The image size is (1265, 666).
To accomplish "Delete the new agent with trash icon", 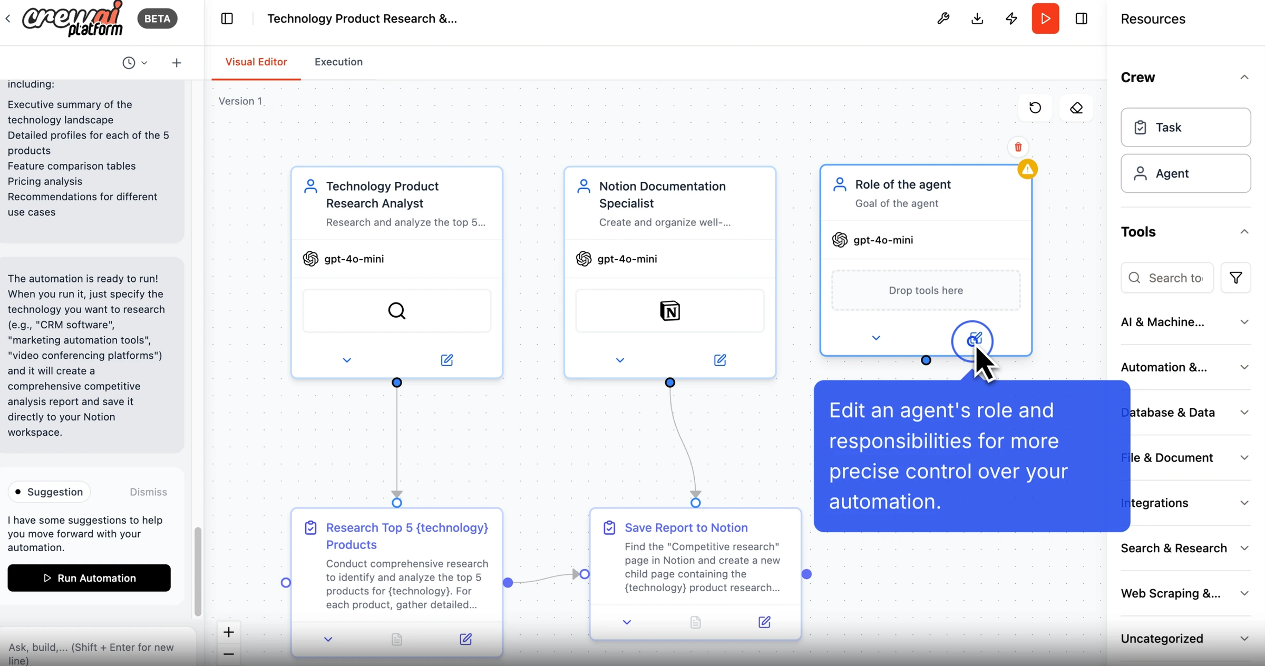I will click(x=1018, y=147).
